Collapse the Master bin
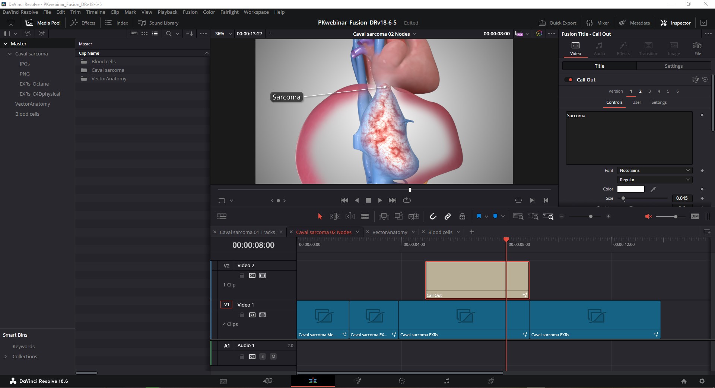This screenshot has width=715, height=388. (x=6, y=44)
